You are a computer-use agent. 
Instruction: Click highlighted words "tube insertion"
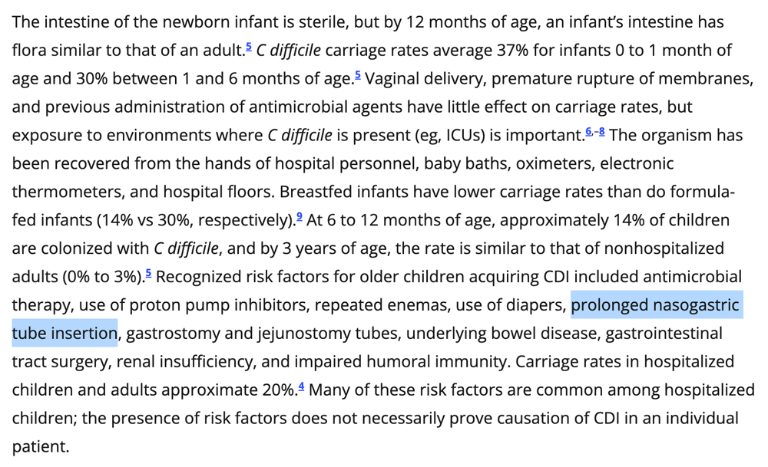coord(65,334)
